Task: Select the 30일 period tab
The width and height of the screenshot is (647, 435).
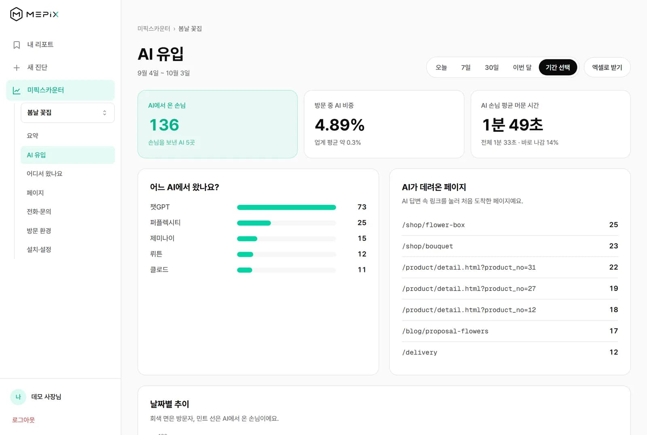Action: (492, 68)
